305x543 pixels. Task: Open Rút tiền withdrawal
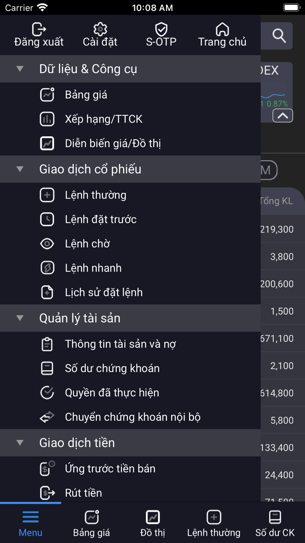click(83, 493)
